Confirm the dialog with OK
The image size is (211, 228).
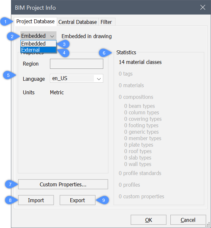click(x=148, y=220)
